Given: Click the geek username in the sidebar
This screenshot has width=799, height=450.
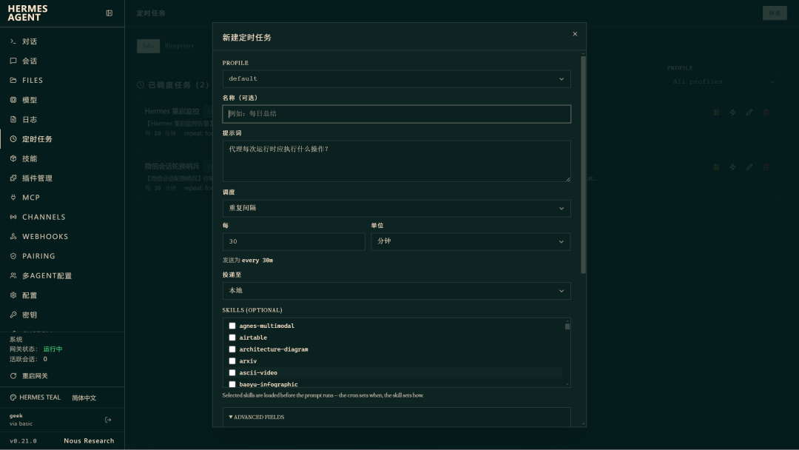Looking at the screenshot, I should [x=16, y=416].
